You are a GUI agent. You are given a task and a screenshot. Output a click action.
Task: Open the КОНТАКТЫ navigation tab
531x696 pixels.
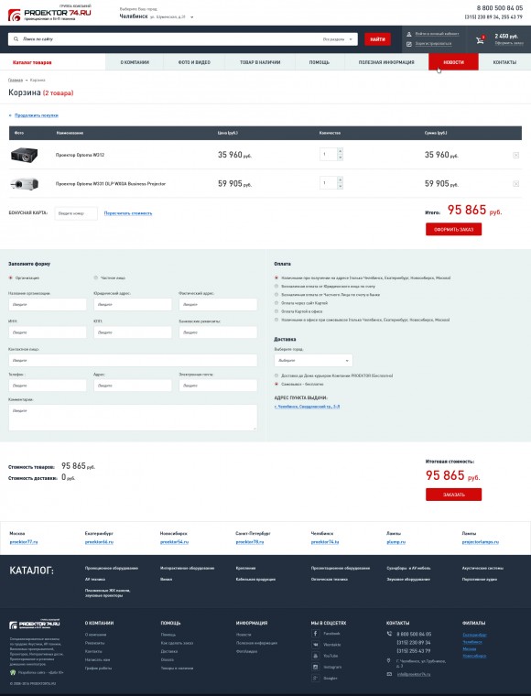pos(504,62)
